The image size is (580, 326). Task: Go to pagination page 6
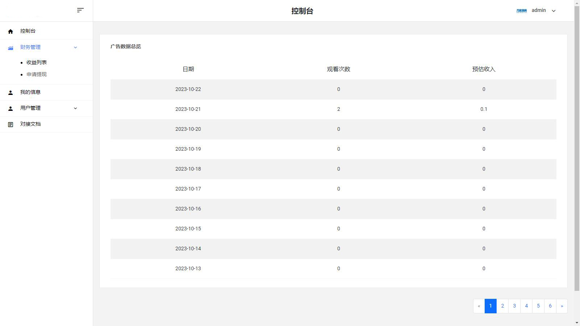pos(550,306)
